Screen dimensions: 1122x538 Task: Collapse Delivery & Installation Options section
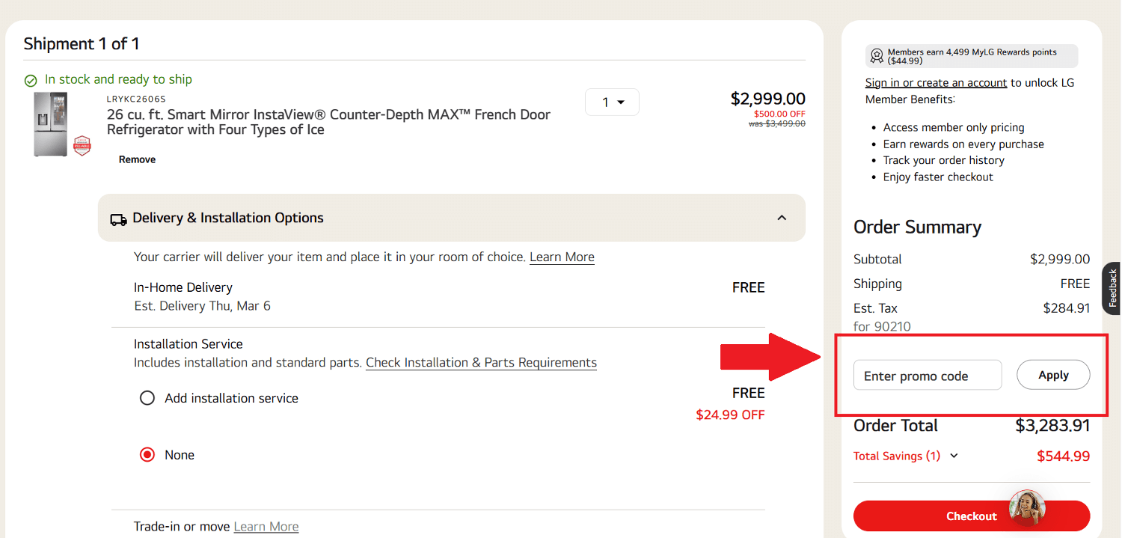point(782,218)
